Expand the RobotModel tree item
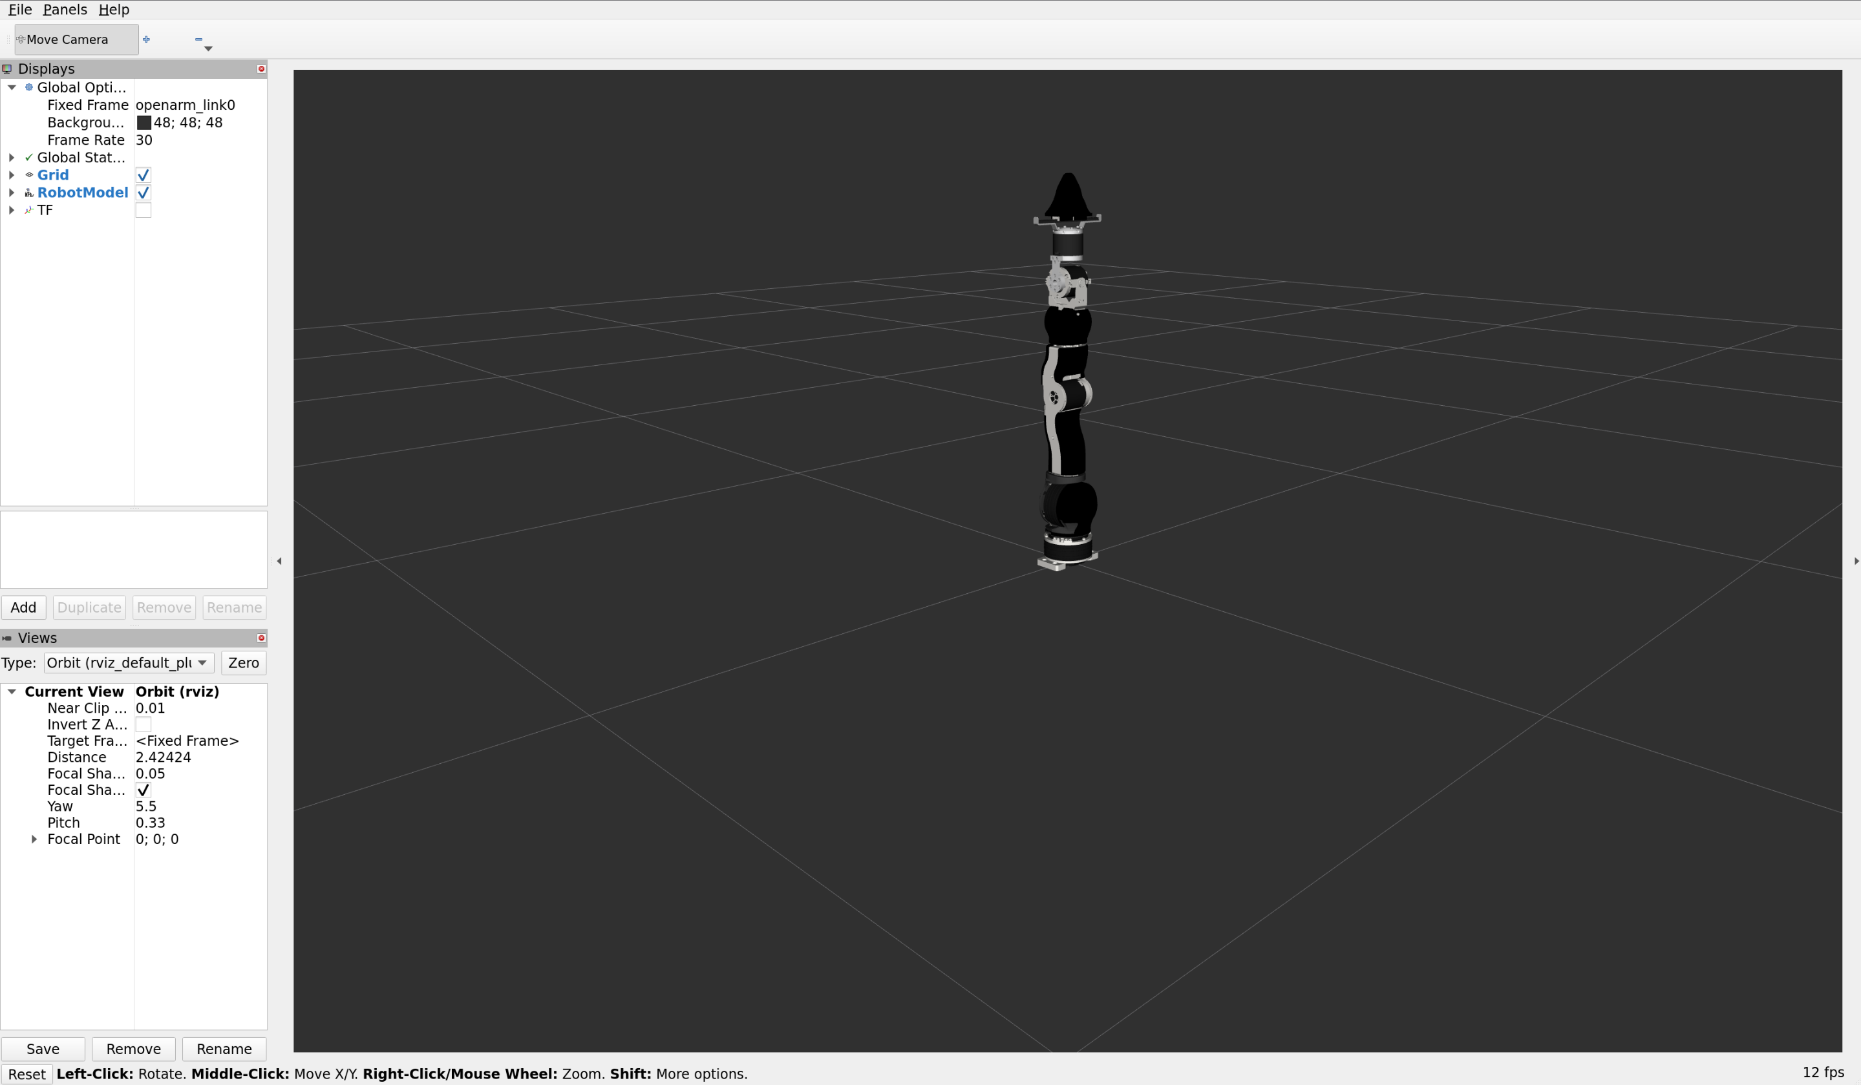The height and width of the screenshot is (1085, 1861). (12, 193)
